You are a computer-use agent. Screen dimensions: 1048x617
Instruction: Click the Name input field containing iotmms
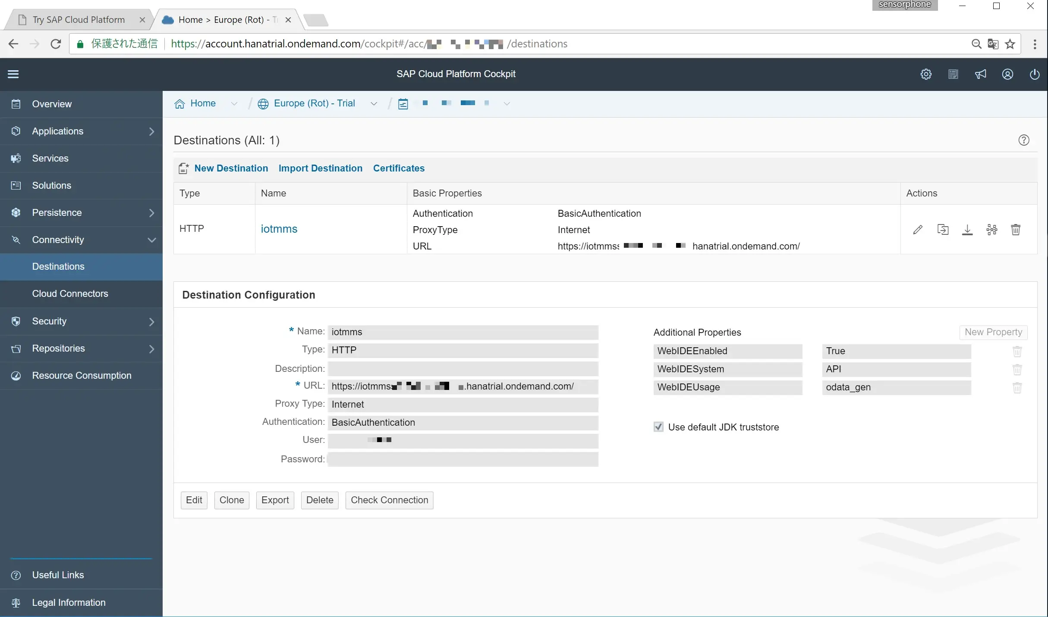tap(463, 332)
